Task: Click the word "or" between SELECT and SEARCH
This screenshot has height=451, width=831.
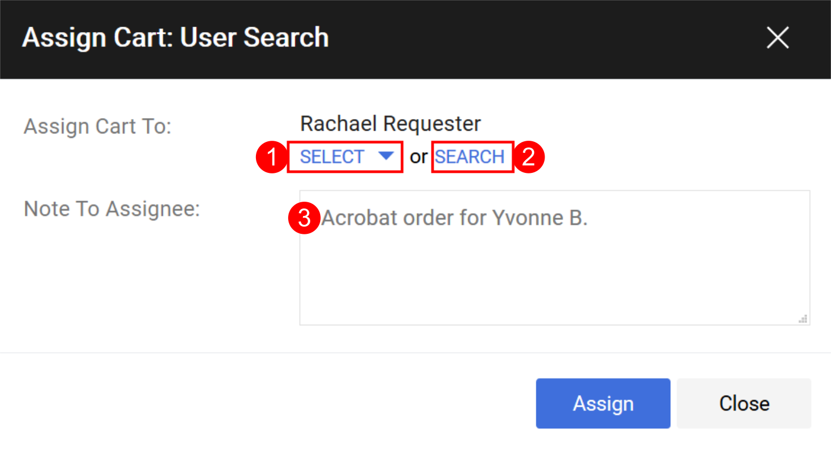Action: 418,157
